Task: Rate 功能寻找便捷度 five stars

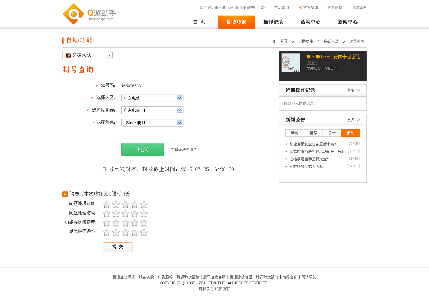Action: [x=144, y=223]
